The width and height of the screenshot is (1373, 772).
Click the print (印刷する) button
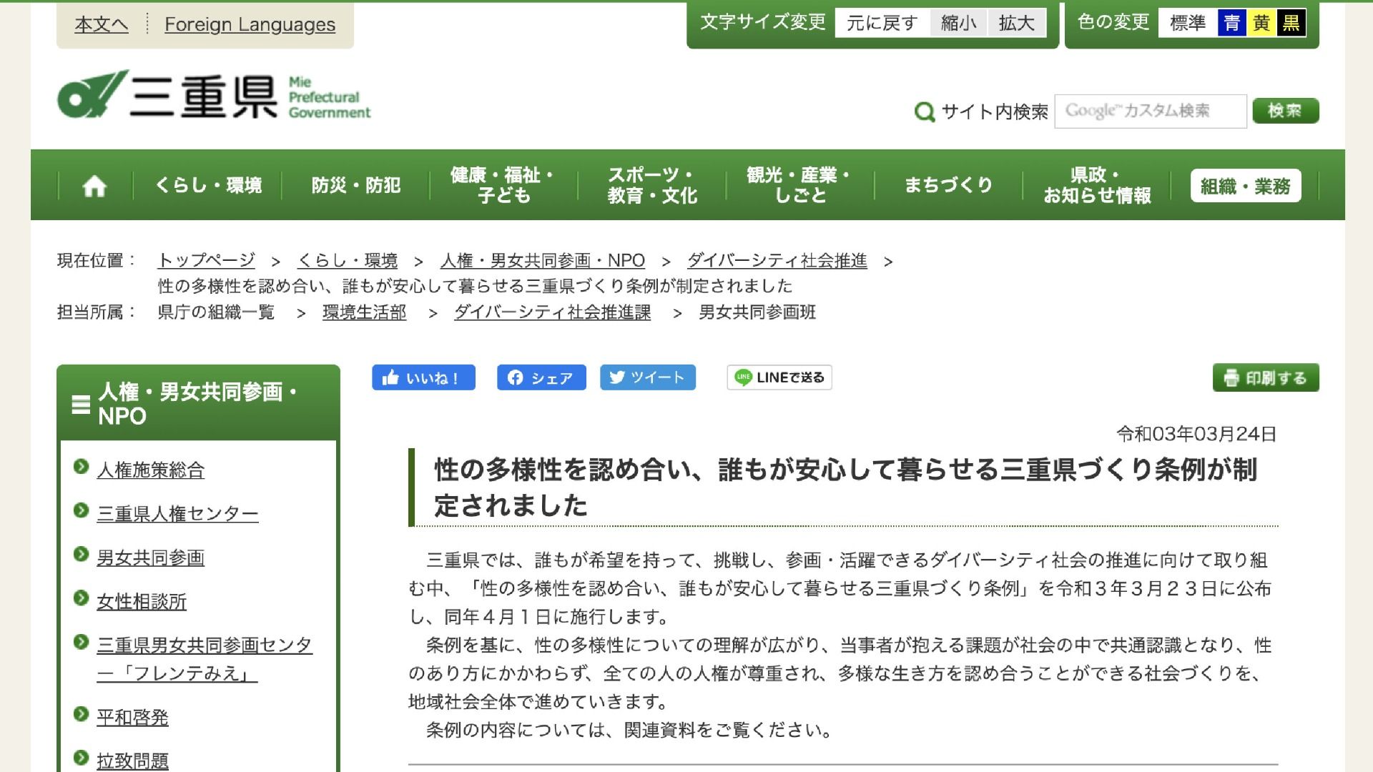[x=1265, y=377]
